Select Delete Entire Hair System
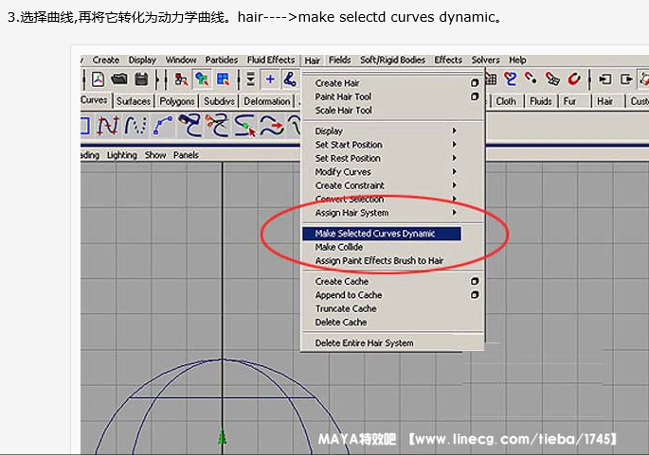Screen dimensions: 649x455 tap(364, 343)
